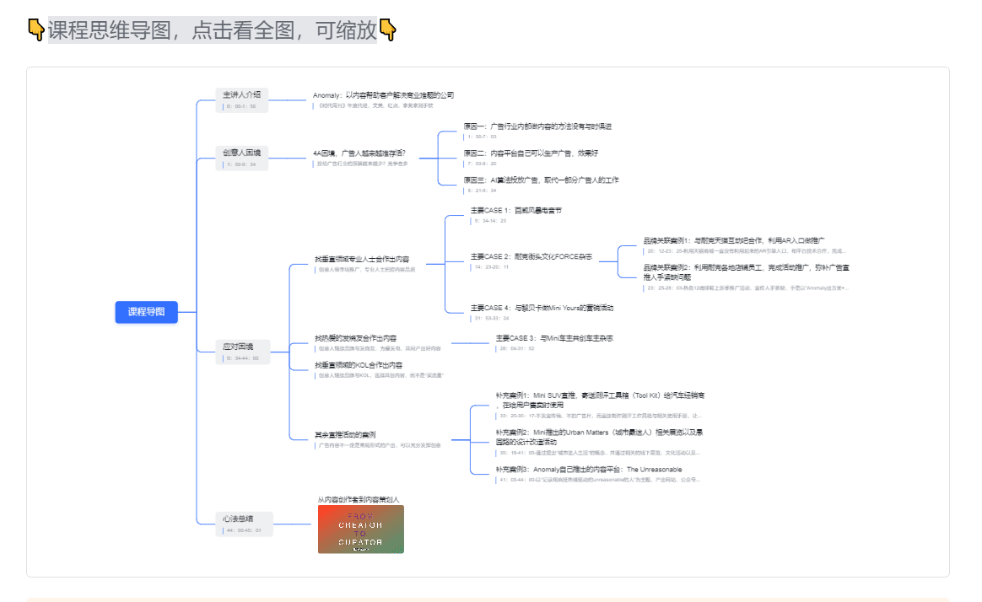The height and width of the screenshot is (602, 982).
Task: Select the 心法总结 branch node
Action: (244, 524)
